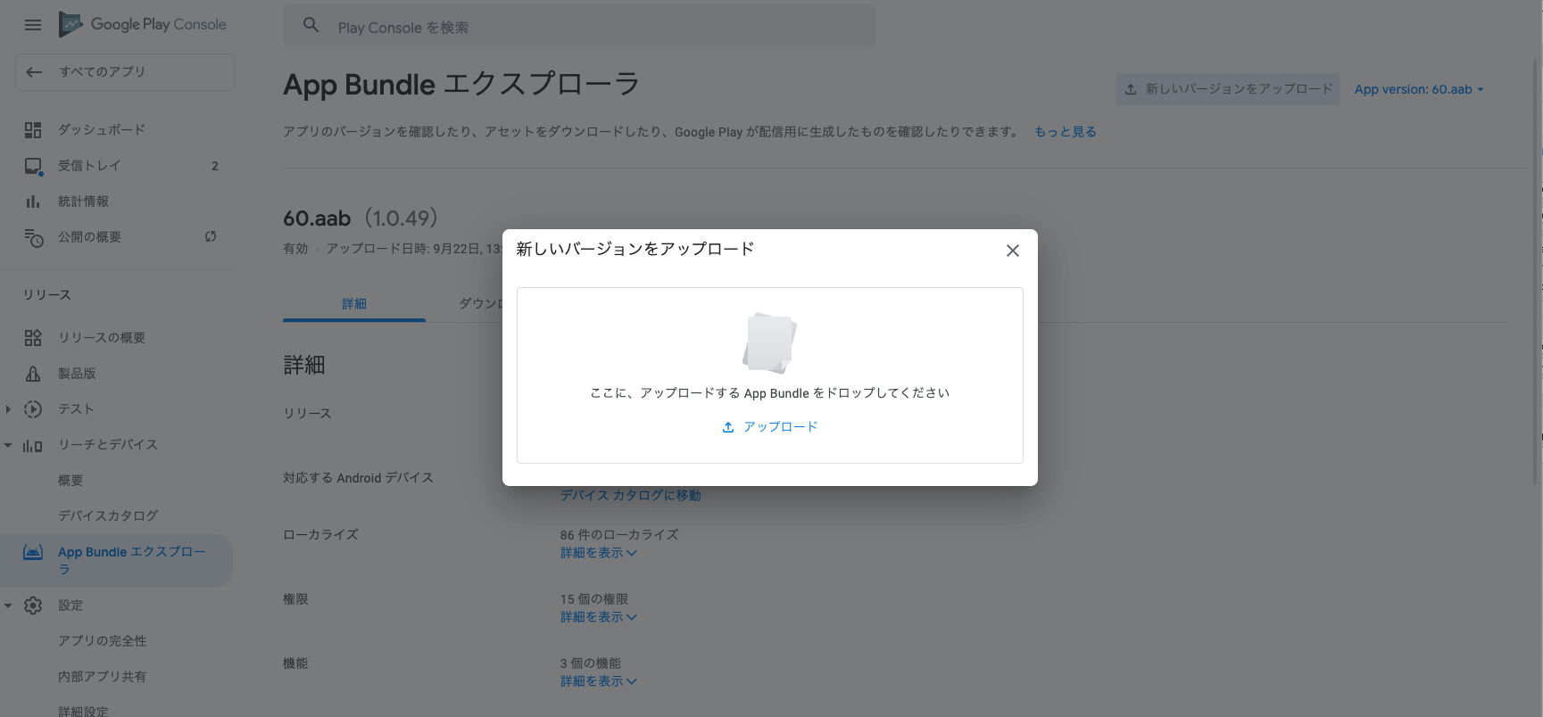
Task: Select App Bundle エクスプローラ sidebar item
Action: pos(117,560)
